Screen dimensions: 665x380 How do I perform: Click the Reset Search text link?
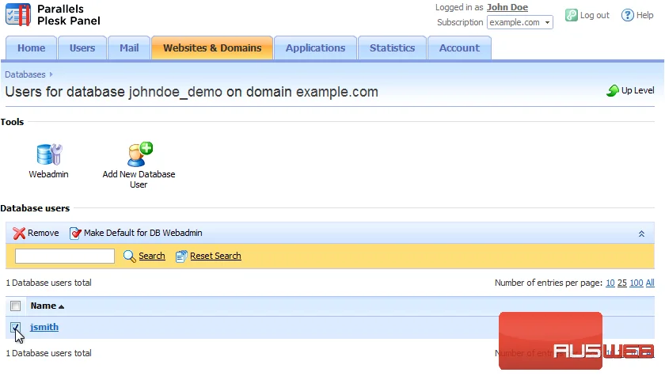coord(215,256)
